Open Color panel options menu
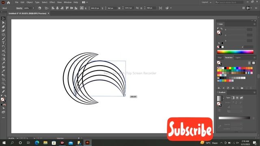 [255, 24]
